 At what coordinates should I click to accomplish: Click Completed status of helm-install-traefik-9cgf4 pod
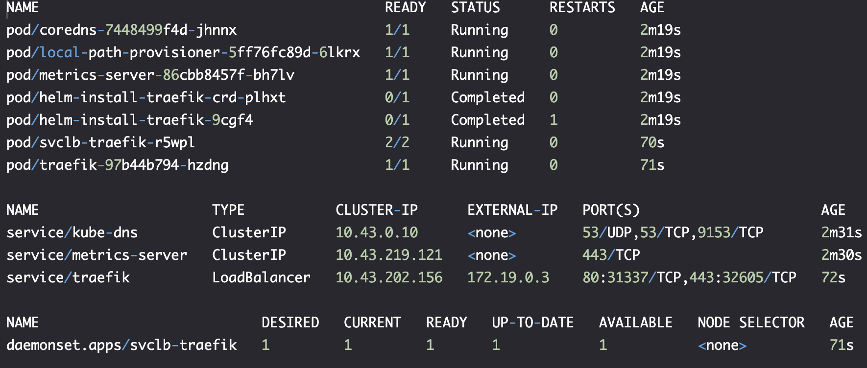(487, 120)
